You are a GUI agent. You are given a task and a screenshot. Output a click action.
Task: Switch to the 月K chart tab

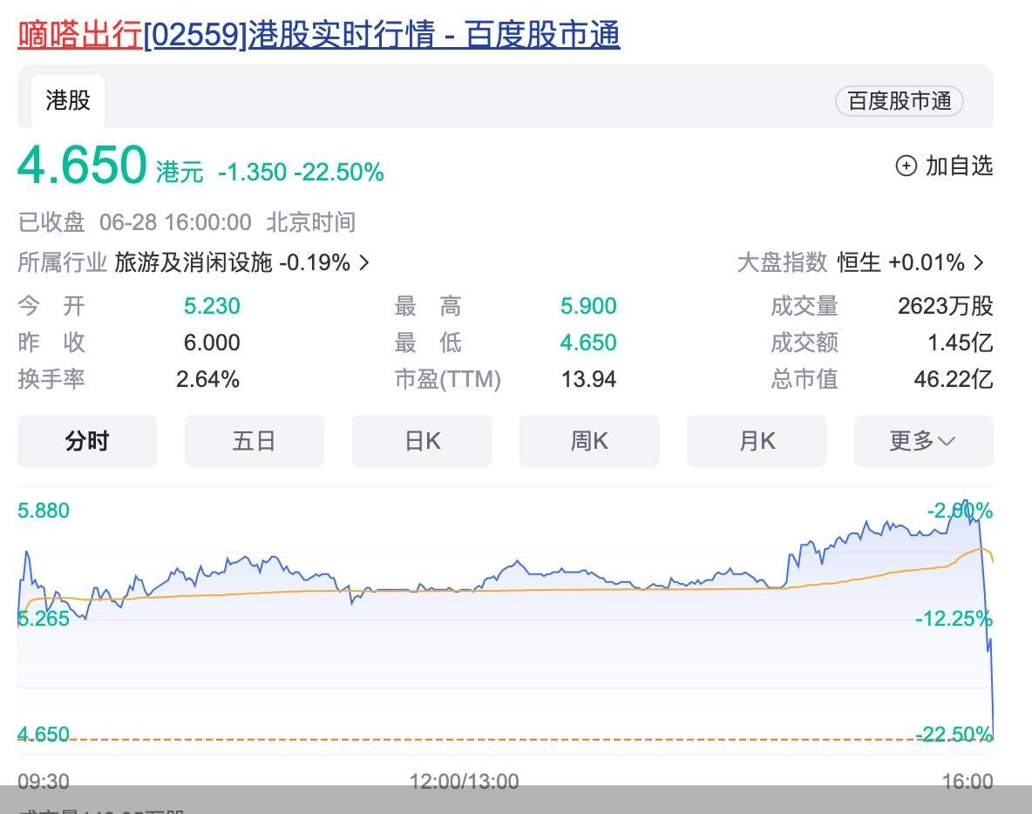(757, 441)
